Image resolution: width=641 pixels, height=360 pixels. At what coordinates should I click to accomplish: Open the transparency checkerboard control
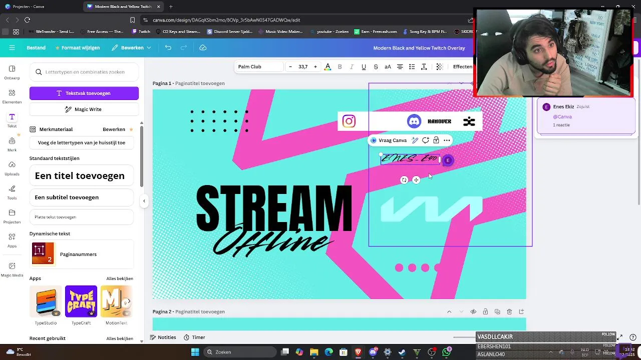tap(440, 66)
